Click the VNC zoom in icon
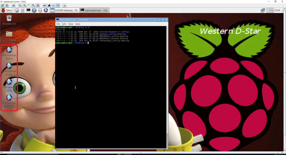This screenshot has height=155, width=286. pos(25,5)
